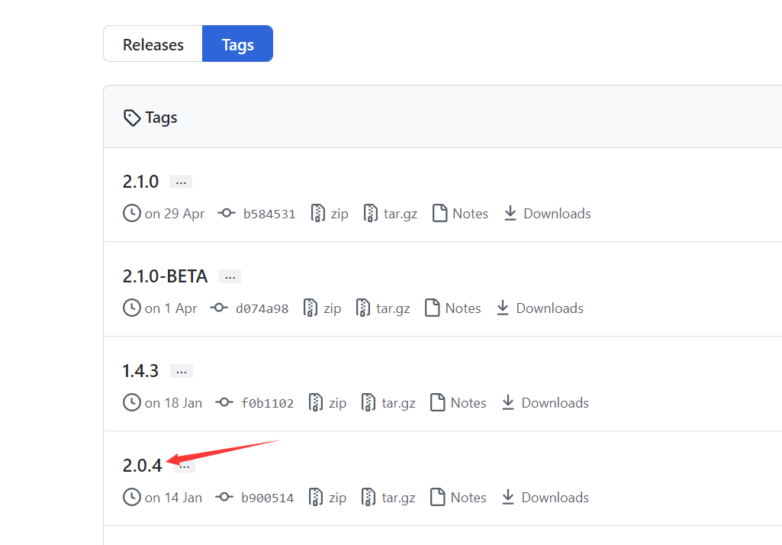Viewport: 782px width, 545px height.
Task: Click the tar.gz archive icon in the 2.1.0-BETA row
Action: [363, 308]
